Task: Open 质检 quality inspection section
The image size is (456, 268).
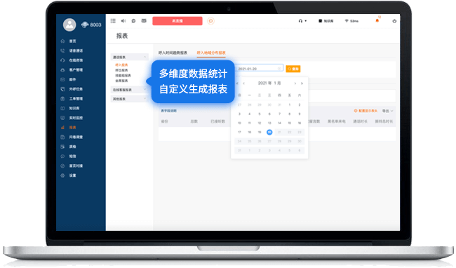Action: click(x=72, y=147)
